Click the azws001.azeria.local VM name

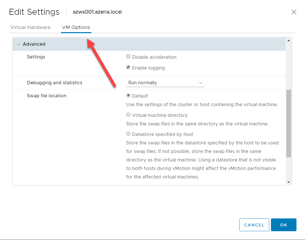click(97, 12)
